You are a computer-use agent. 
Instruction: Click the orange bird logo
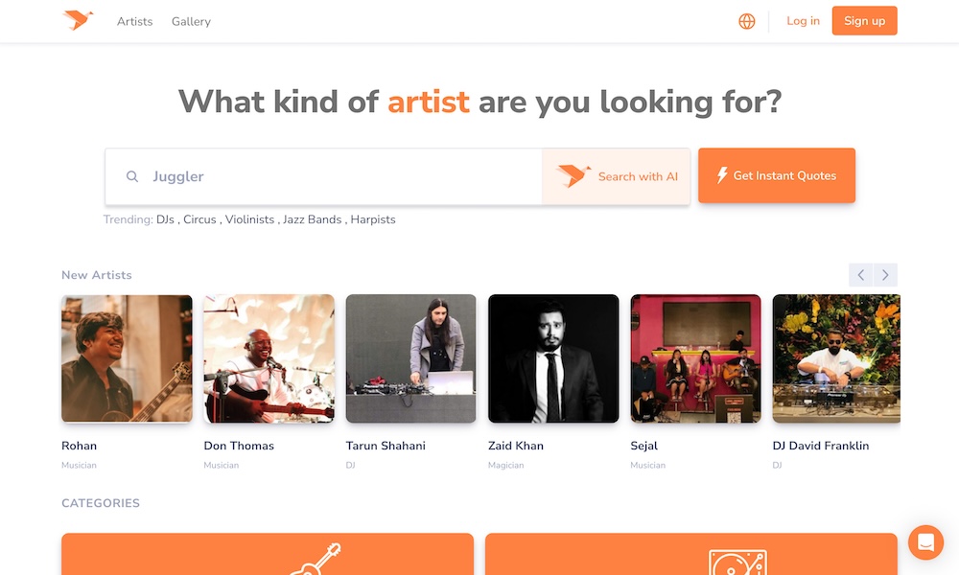click(x=78, y=20)
